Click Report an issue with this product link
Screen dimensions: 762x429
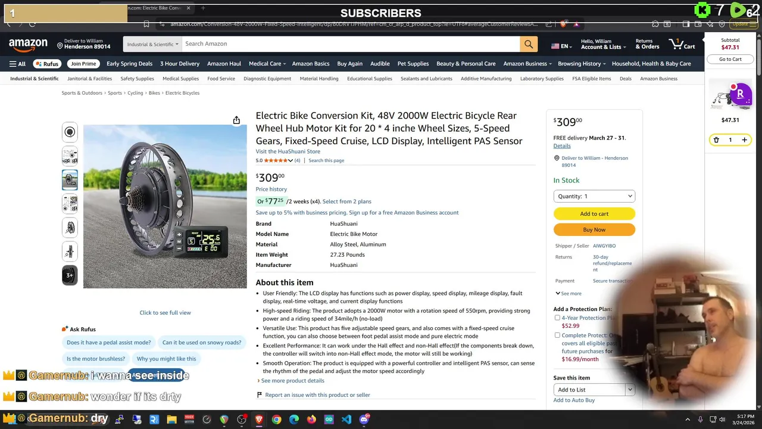tap(317, 395)
